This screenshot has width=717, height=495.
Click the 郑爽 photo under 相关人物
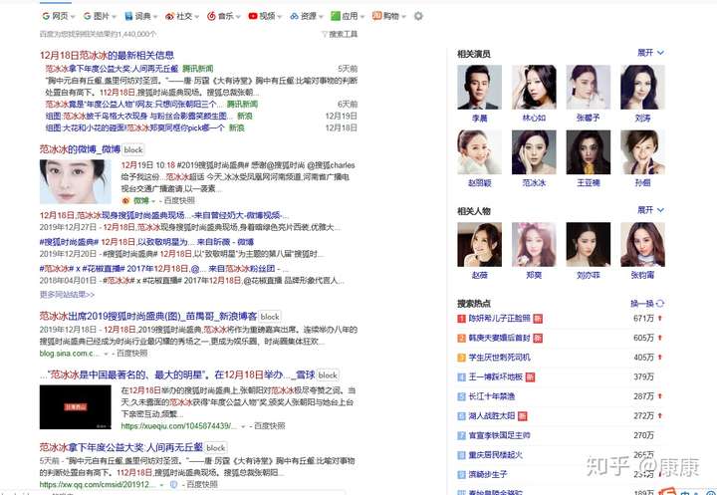tap(534, 245)
